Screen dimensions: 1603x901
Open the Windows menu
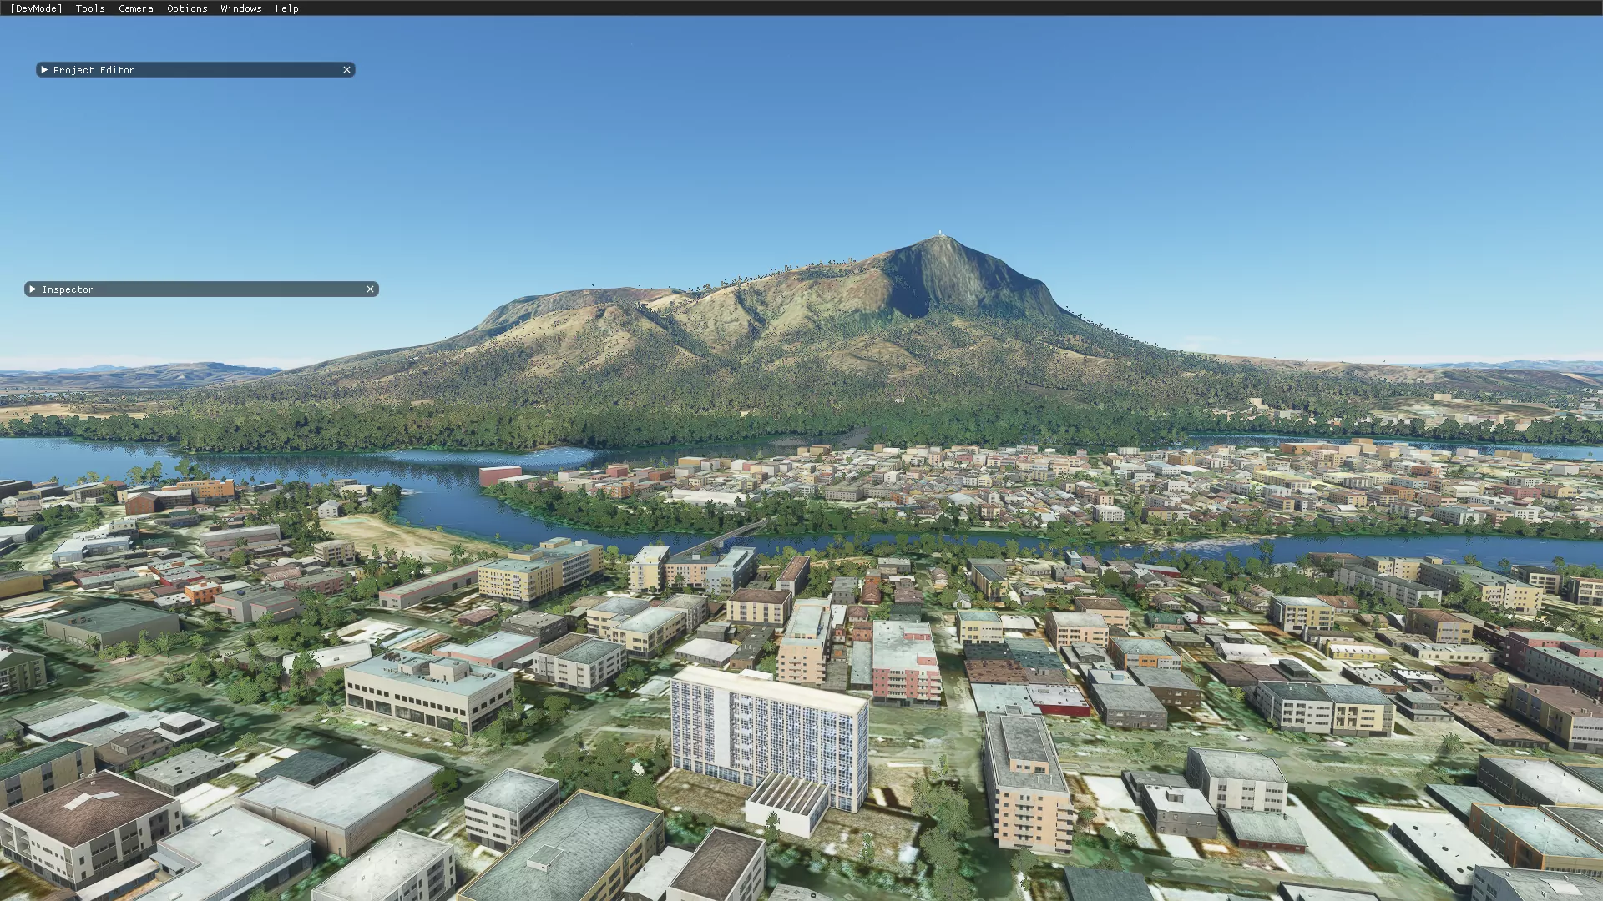[240, 8]
